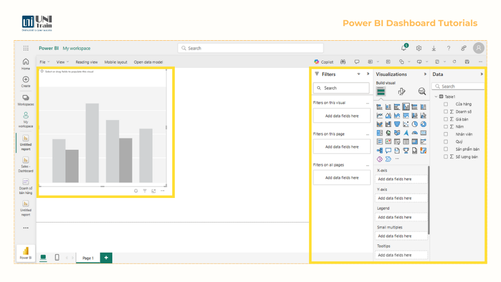Switch to Mobile layout

[116, 62]
